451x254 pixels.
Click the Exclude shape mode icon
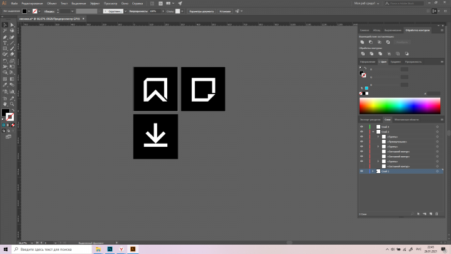[x=388, y=42]
